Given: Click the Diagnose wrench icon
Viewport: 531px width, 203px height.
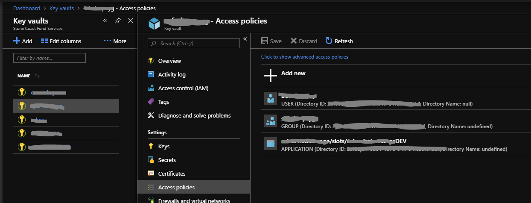Looking at the screenshot, I should [x=151, y=115].
